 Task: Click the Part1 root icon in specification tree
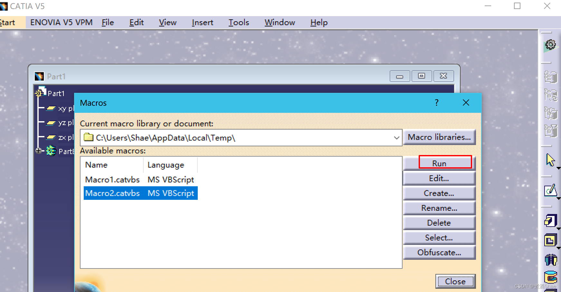coord(41,92)
